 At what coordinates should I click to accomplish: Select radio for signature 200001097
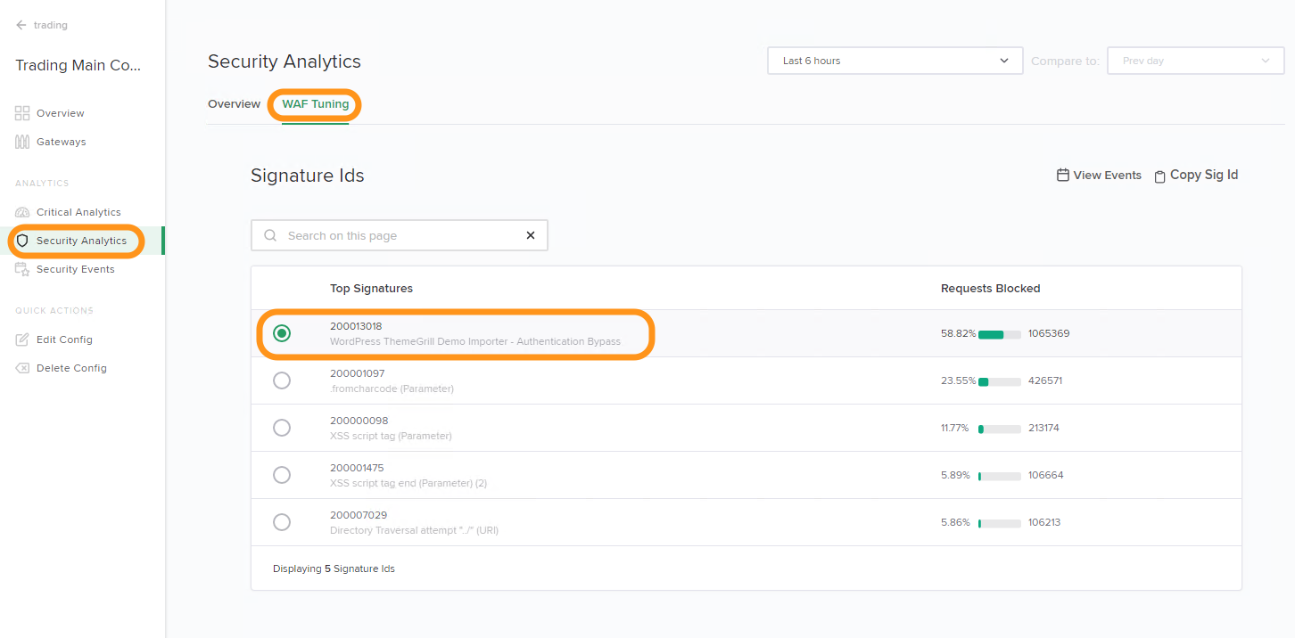click(x=282, y=380)
